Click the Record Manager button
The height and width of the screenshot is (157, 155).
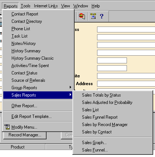click(25, 135)
